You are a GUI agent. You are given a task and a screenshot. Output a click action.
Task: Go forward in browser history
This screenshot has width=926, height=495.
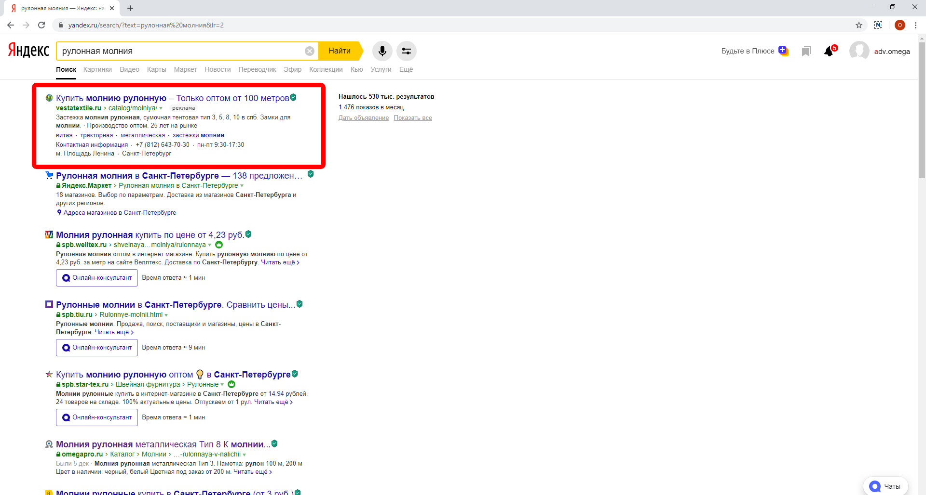pyautogui.click(x=26, y=25)
